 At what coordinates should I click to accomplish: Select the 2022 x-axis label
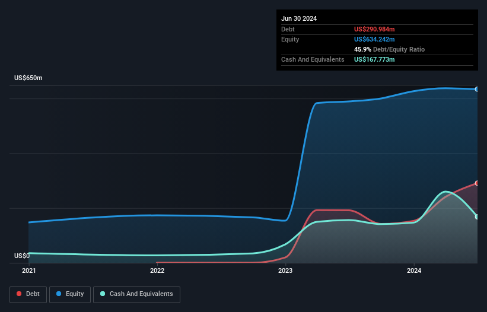157,270
